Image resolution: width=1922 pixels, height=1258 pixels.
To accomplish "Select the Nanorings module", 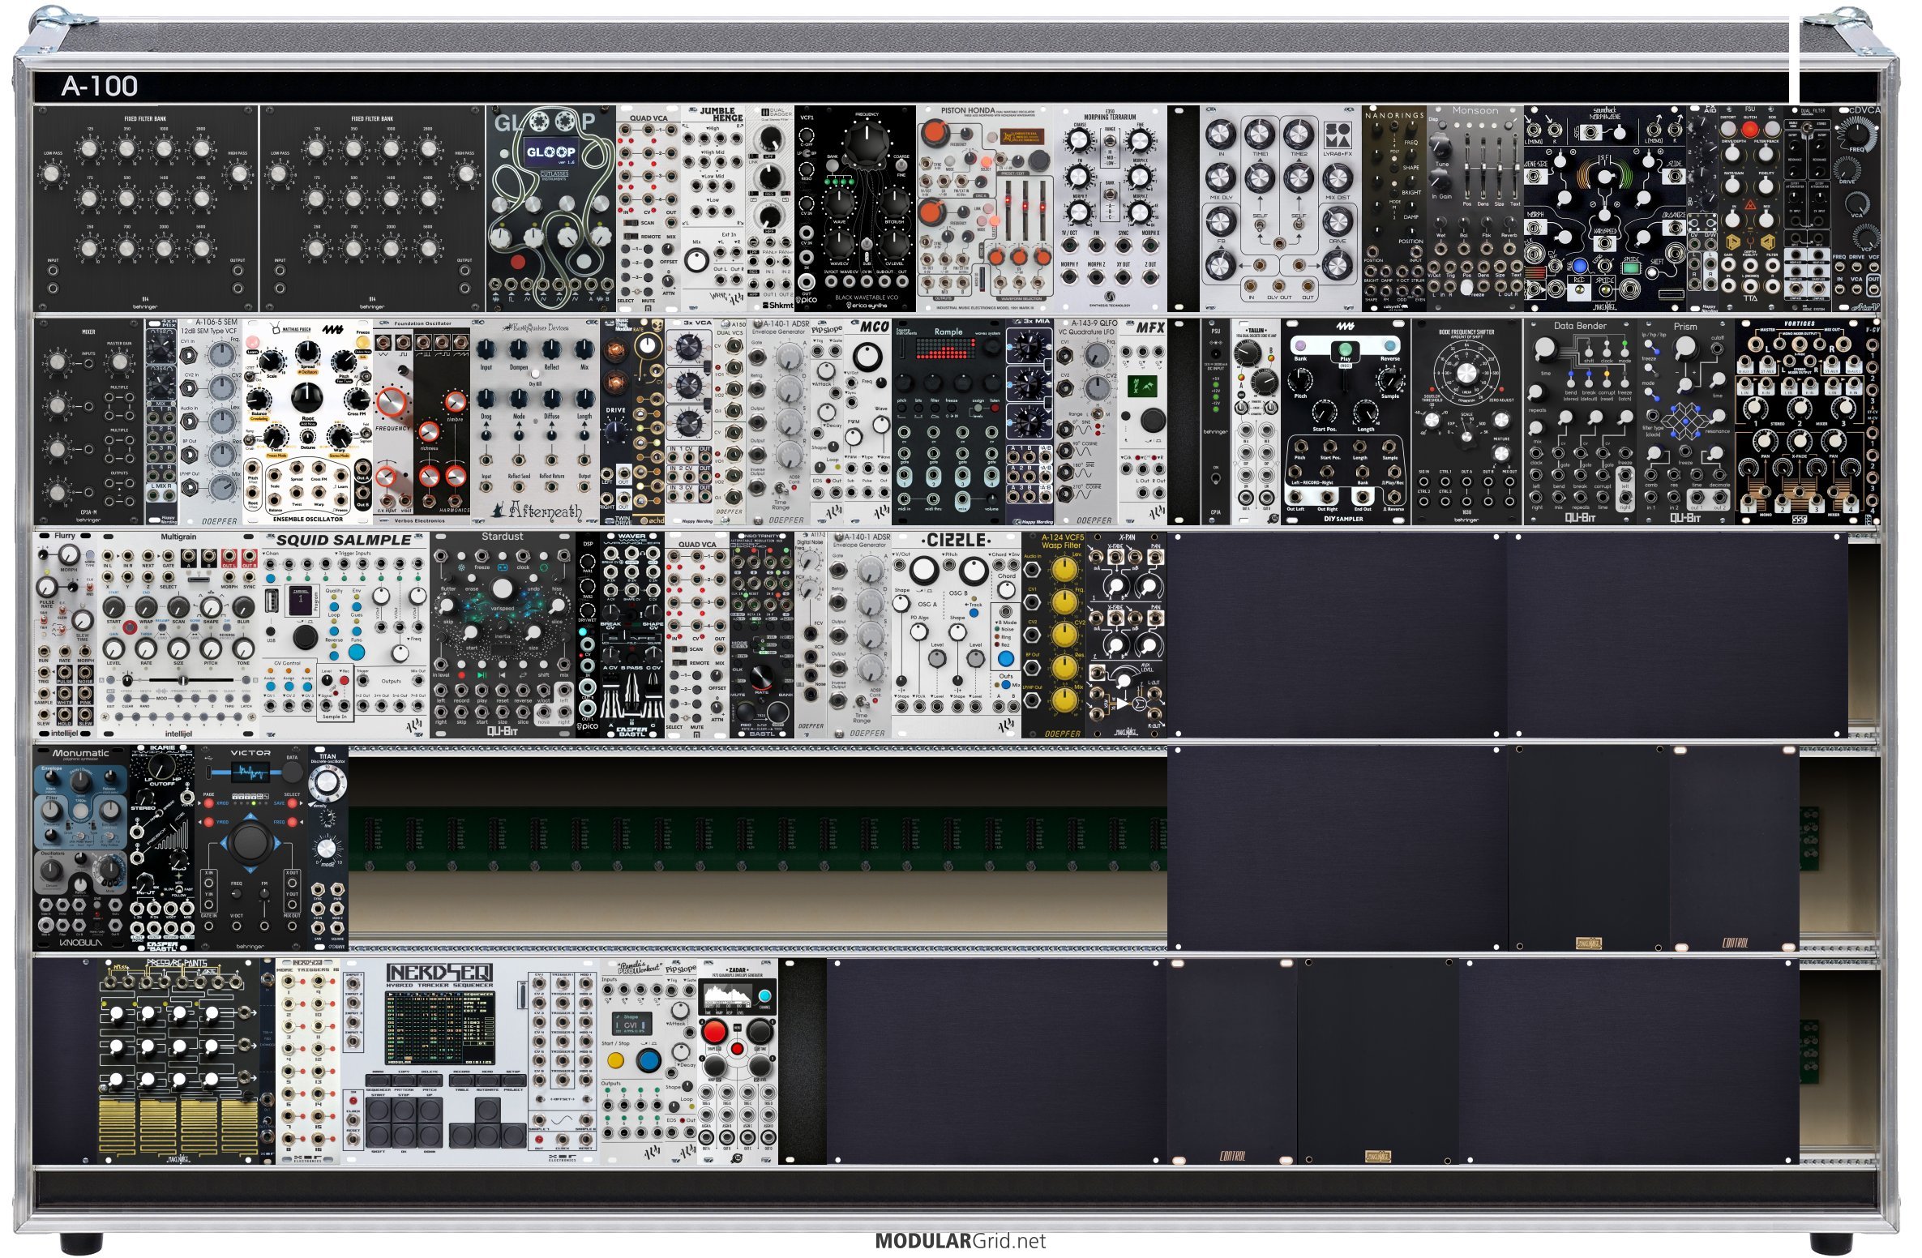I will click(1394, 208).
